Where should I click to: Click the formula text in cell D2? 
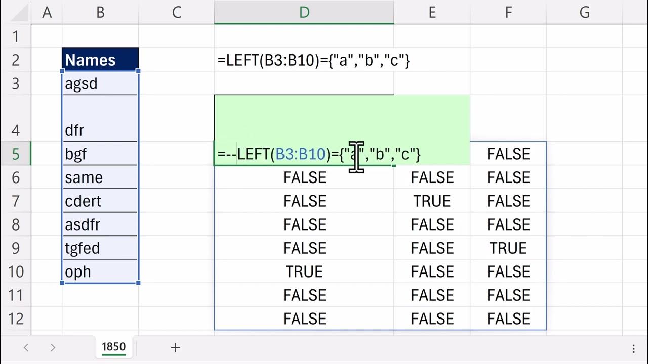coord(313,60)
